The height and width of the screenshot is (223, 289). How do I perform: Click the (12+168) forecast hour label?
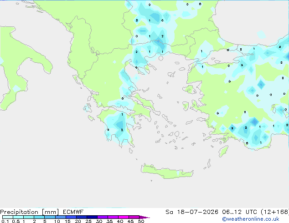point(275,212)
